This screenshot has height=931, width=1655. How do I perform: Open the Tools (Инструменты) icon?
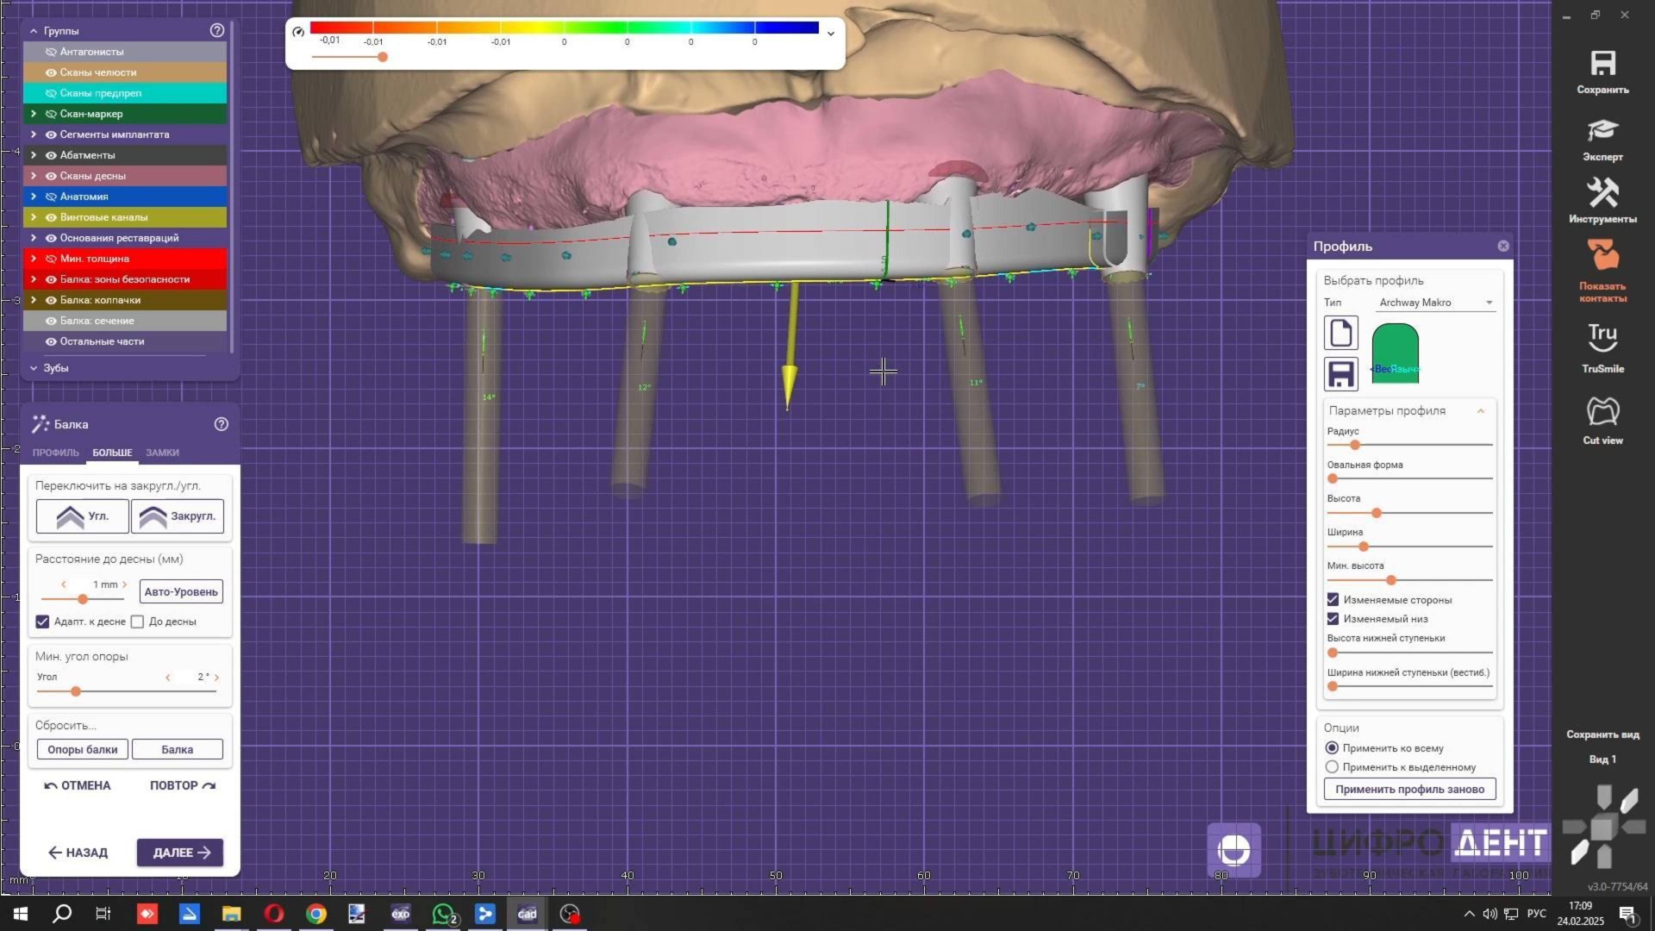pos(1602,194)
